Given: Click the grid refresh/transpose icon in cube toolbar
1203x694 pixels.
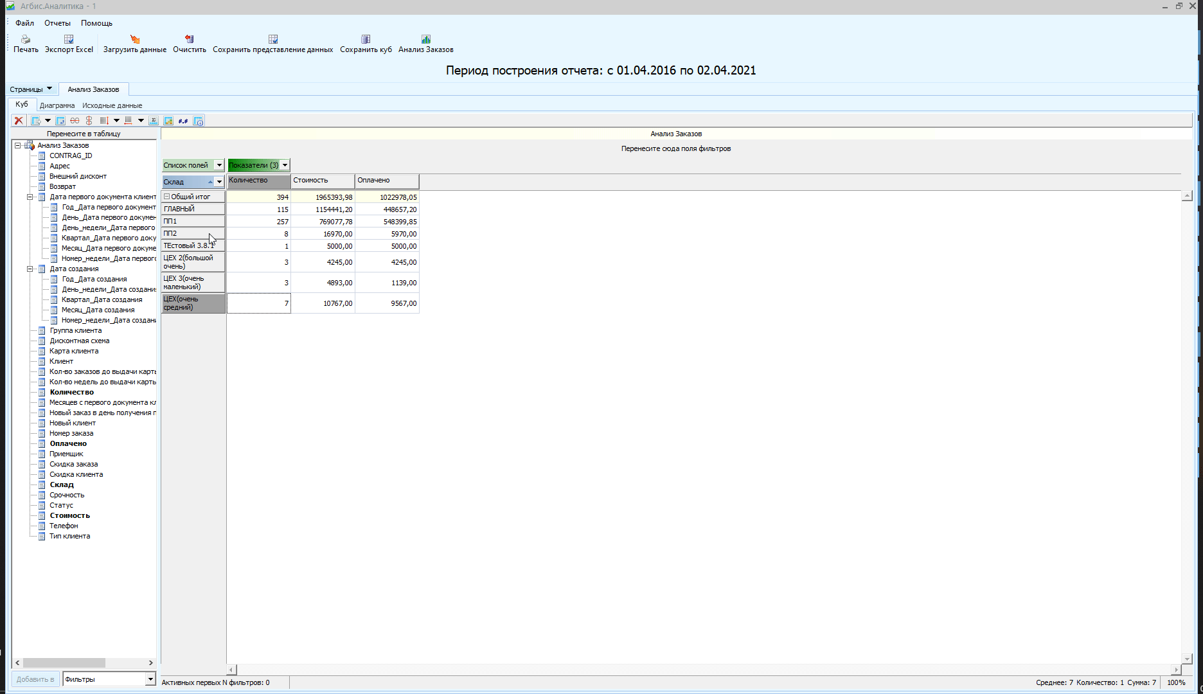Looking at the screenshot, I should coord(60,121).
